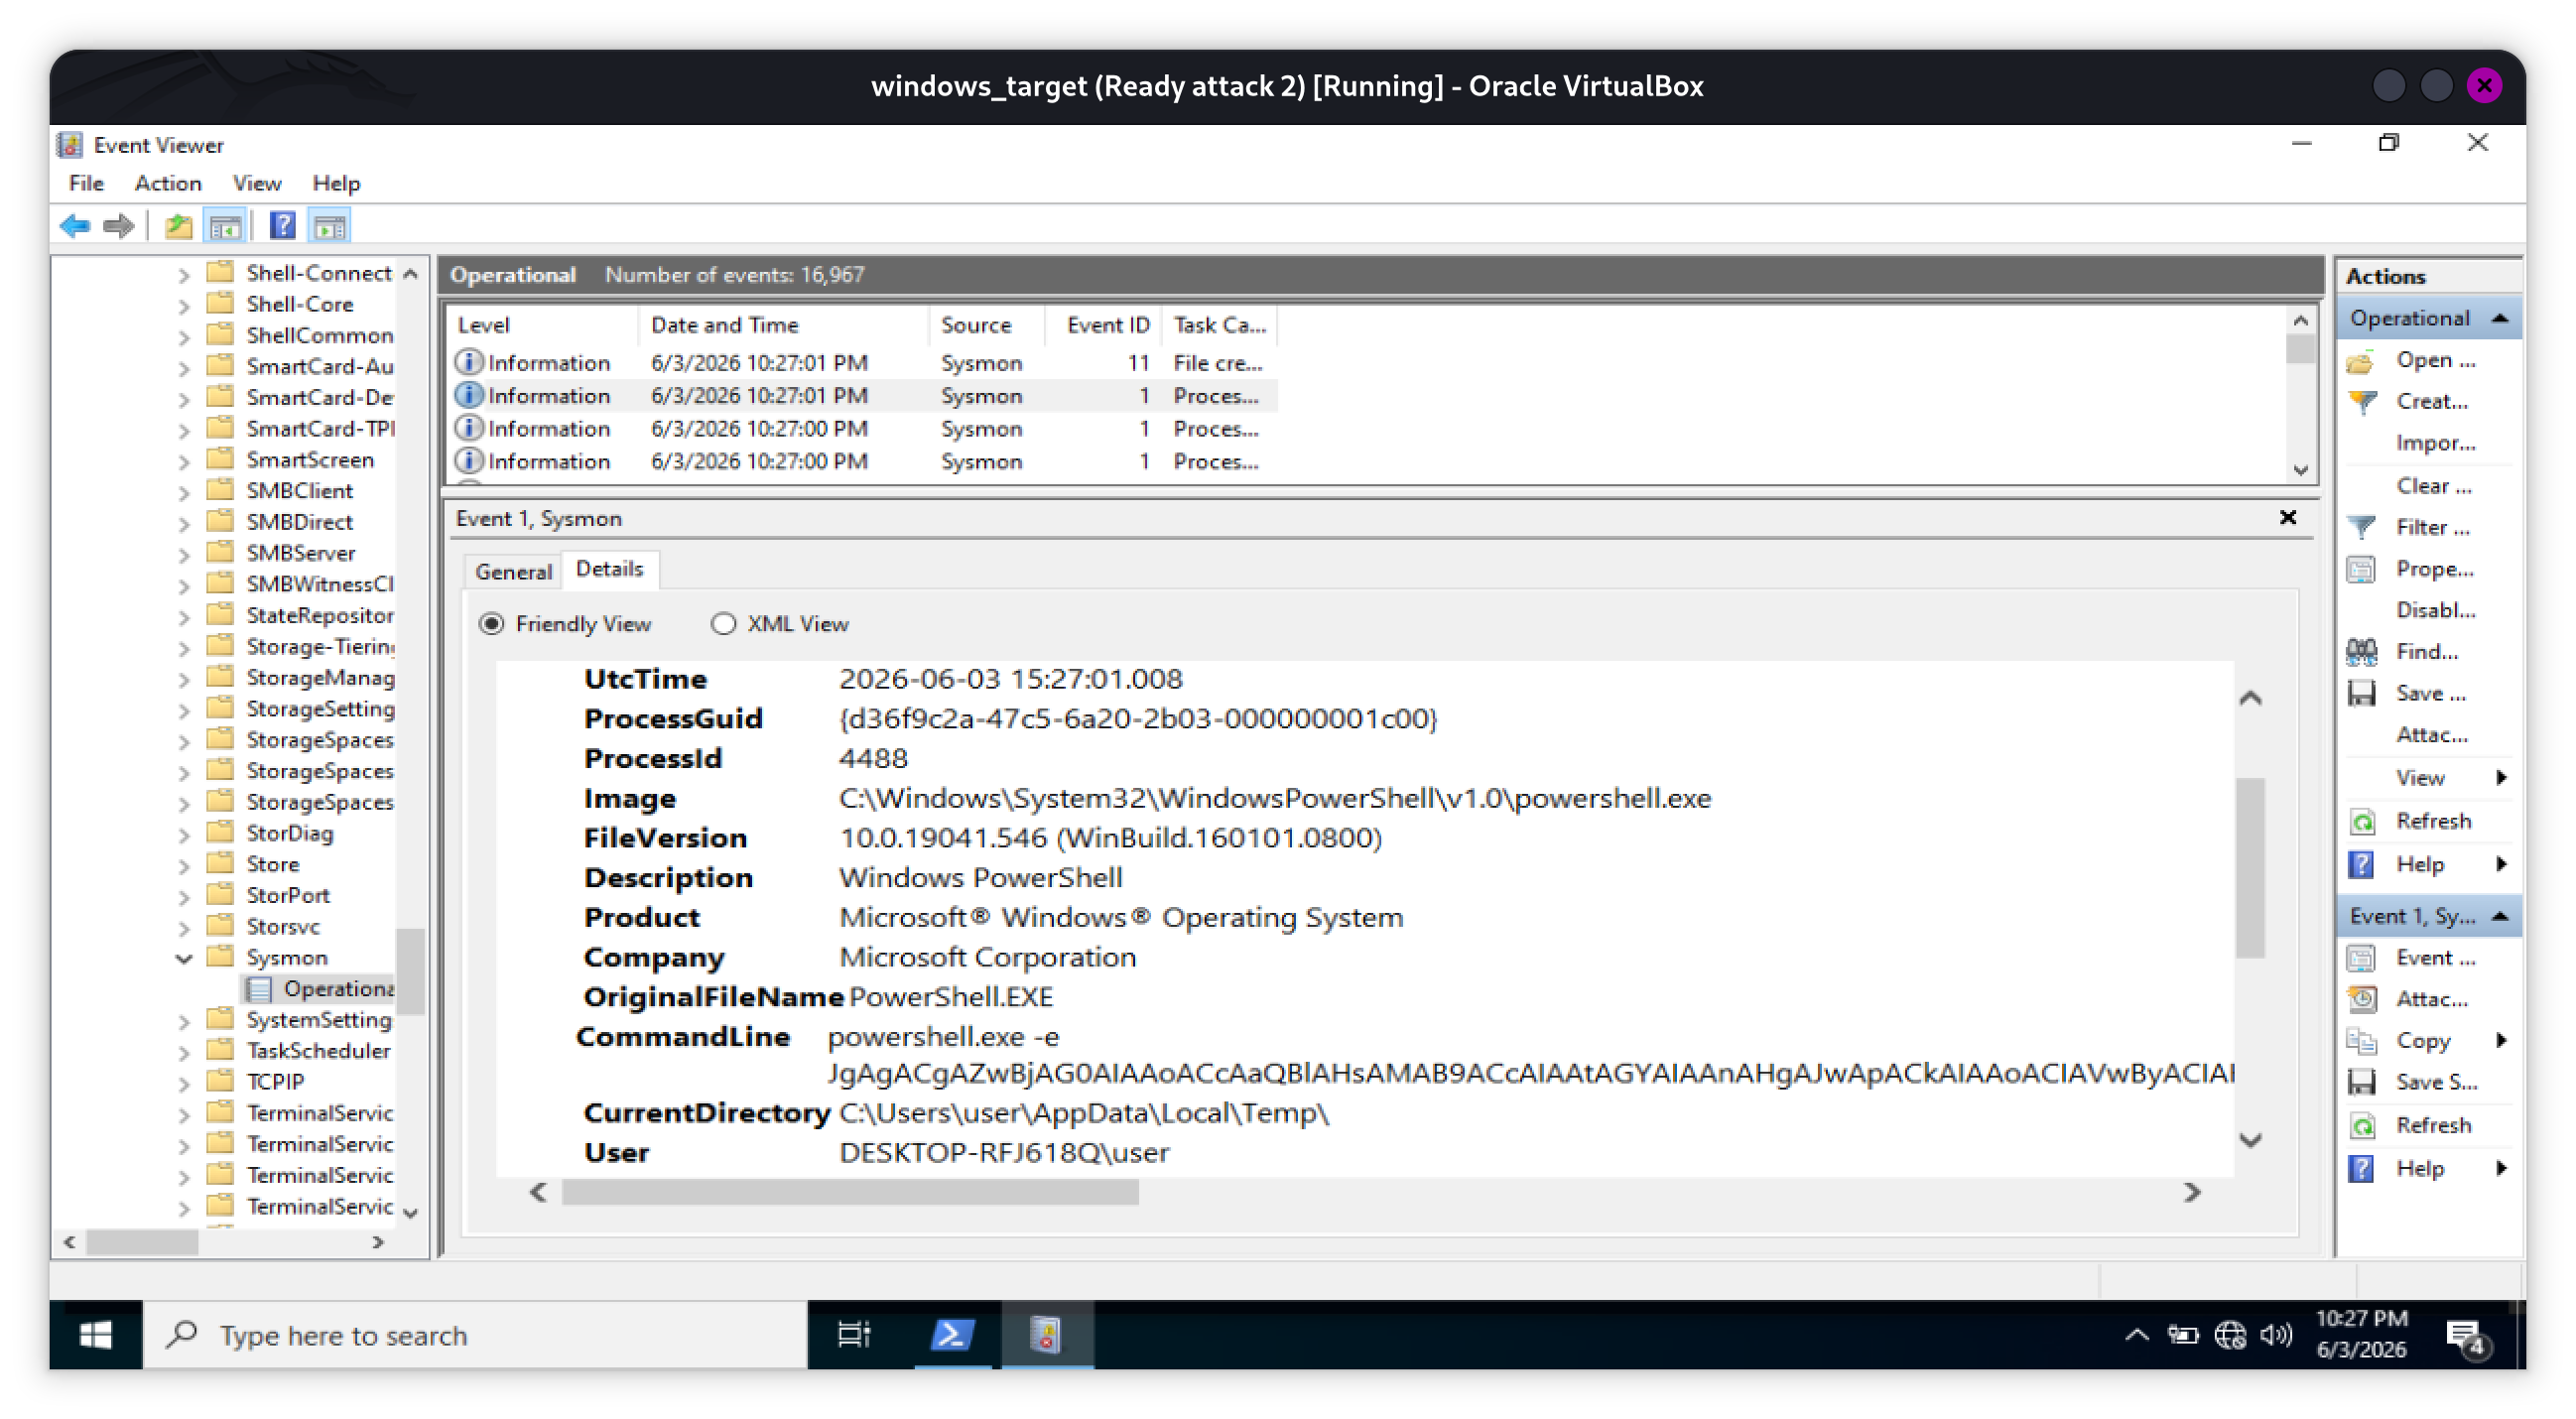
Task: Switch to the General tab
Action: tap(513, 571)
